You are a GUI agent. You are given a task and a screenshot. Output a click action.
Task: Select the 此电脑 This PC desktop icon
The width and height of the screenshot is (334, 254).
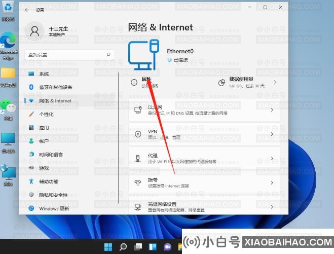pos(8,143)
